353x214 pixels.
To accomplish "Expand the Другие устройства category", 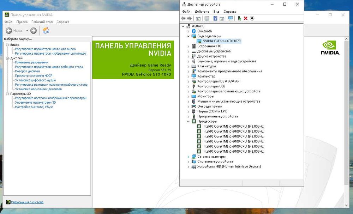I will (189, 56).
